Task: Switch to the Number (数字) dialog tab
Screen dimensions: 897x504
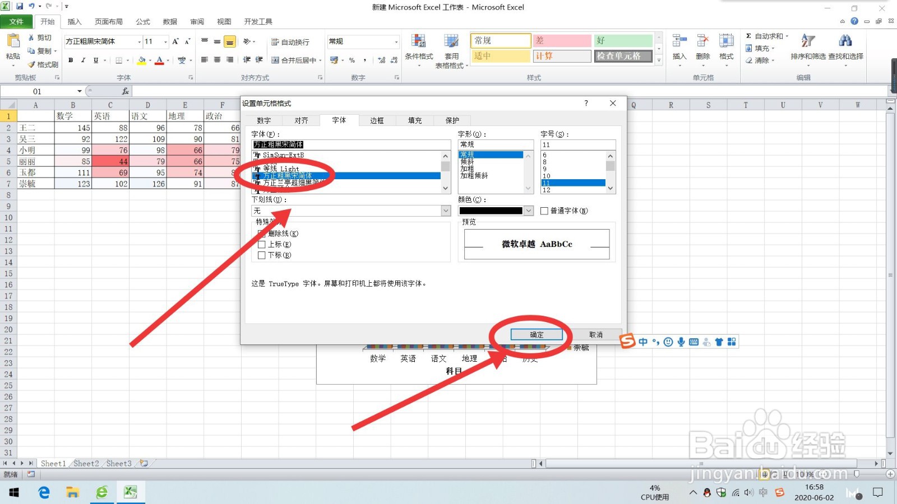Action: point(263,120)
